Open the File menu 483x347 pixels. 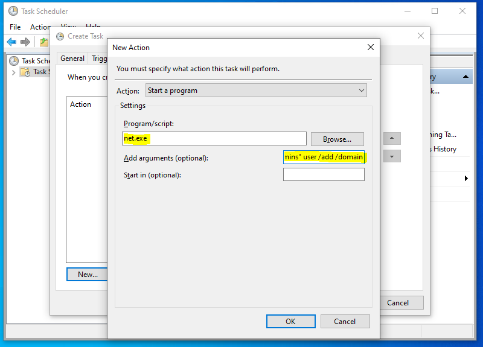click(15, 27)
